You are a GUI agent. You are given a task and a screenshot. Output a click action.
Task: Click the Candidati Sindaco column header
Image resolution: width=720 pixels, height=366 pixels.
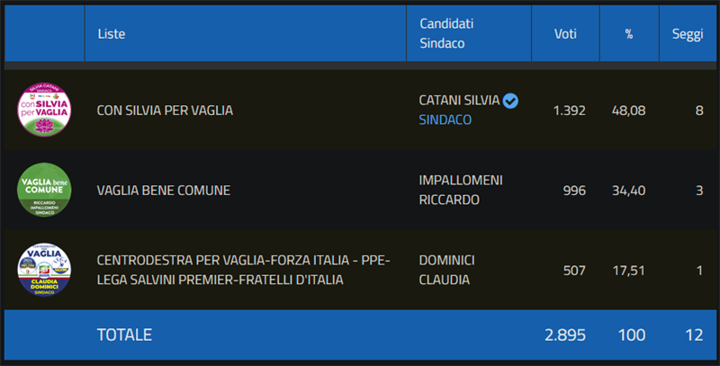click(446, 34)
